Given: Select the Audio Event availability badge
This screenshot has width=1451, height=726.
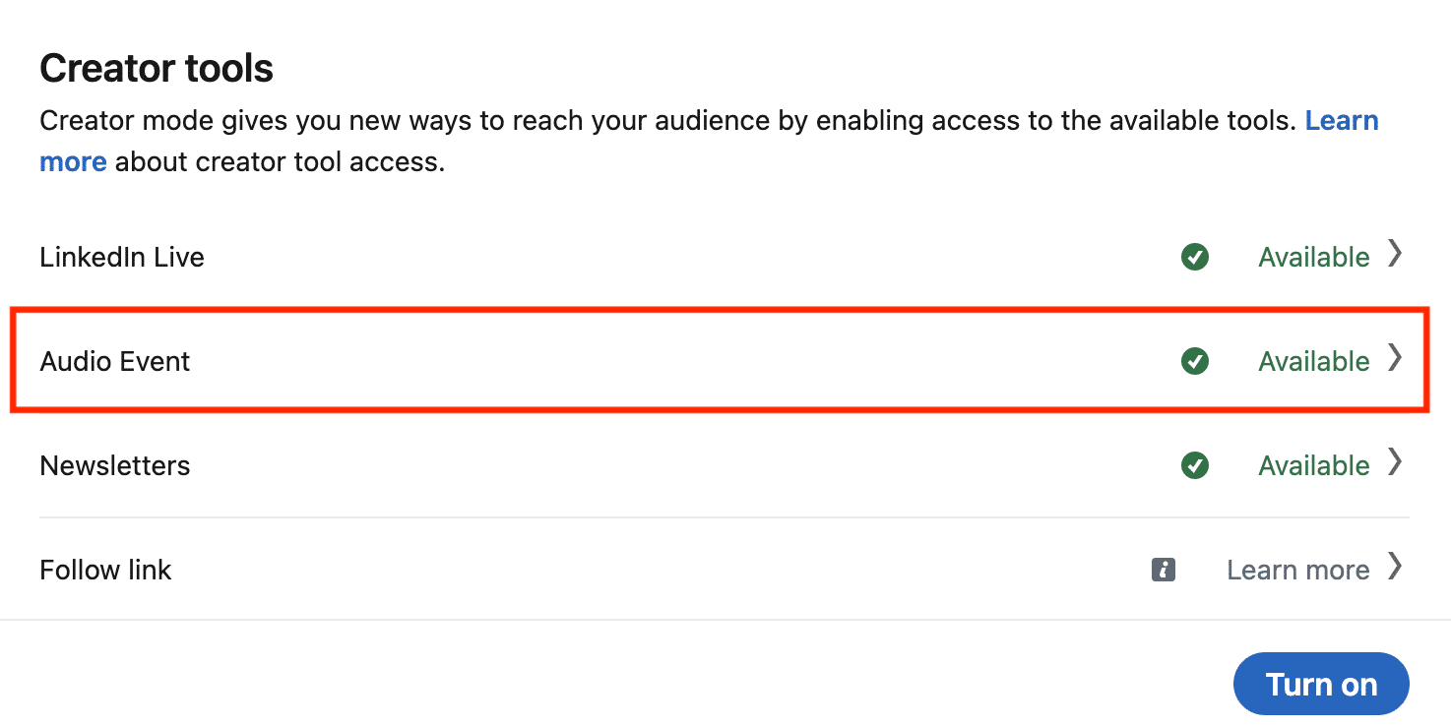Looking at the screenshot, I should pos(1313,361).
